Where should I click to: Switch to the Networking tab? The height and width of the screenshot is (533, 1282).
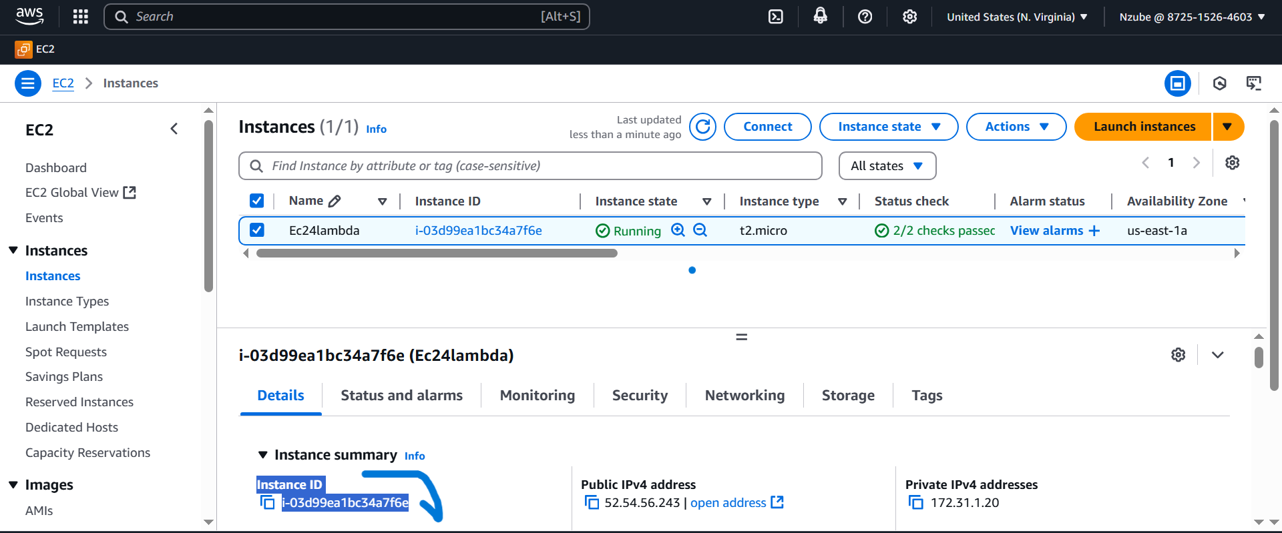click(x=745, y=396)
